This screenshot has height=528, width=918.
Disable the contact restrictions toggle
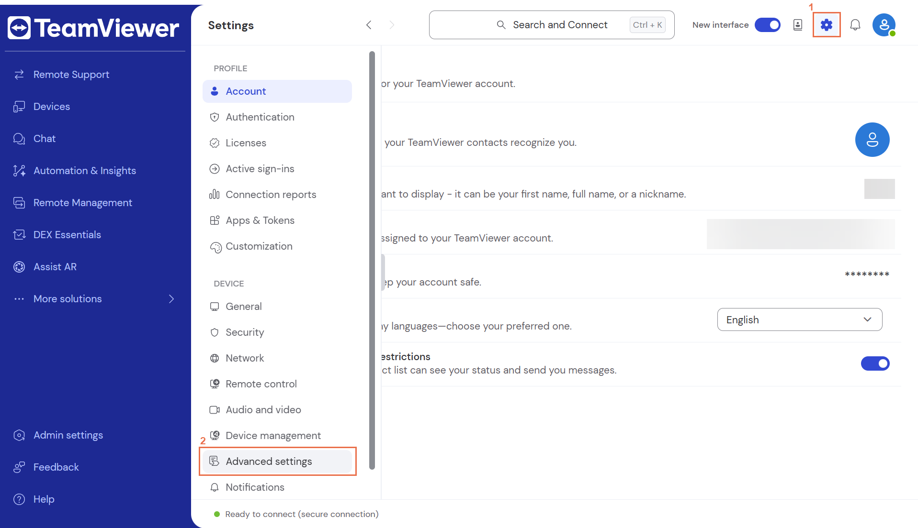875,363
